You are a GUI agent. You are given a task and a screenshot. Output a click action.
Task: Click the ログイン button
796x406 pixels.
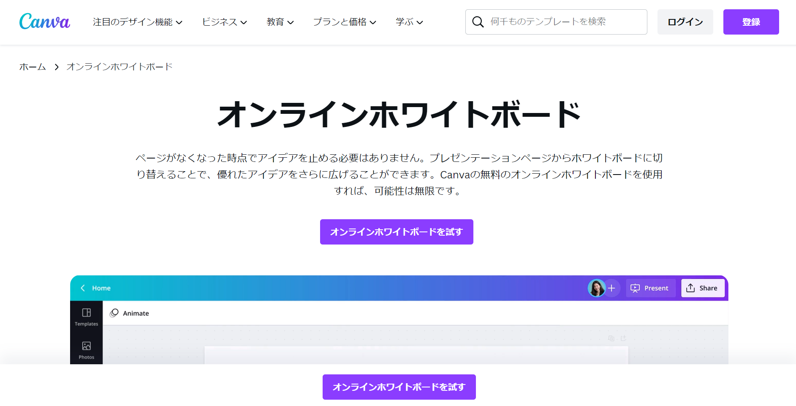pyautogui.click(x=685, y=22)
